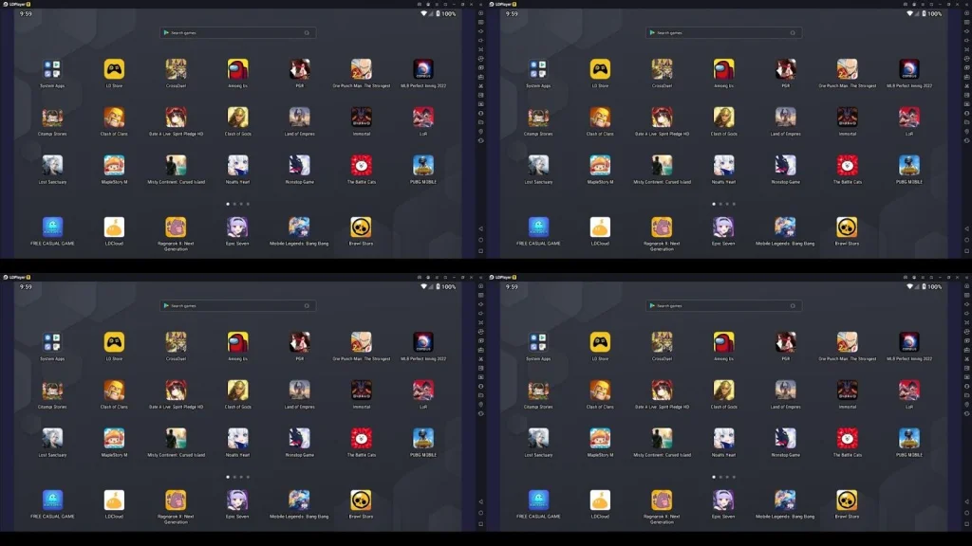
Task: Open Land of Empires in bottom-left window
Action: click(299, 390)
